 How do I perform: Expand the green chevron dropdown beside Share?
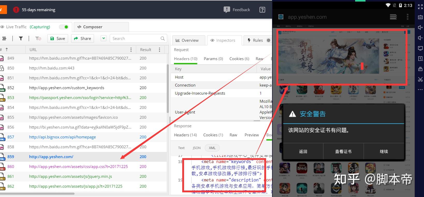point(104,38)
